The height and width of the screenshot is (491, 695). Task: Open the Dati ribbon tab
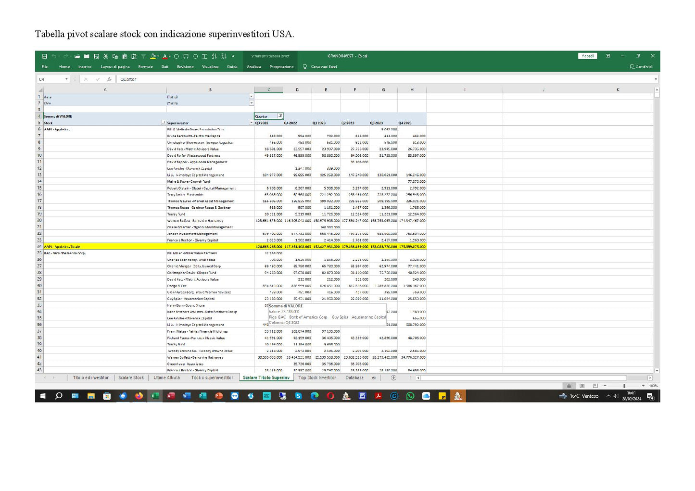[x=165, y=67]
